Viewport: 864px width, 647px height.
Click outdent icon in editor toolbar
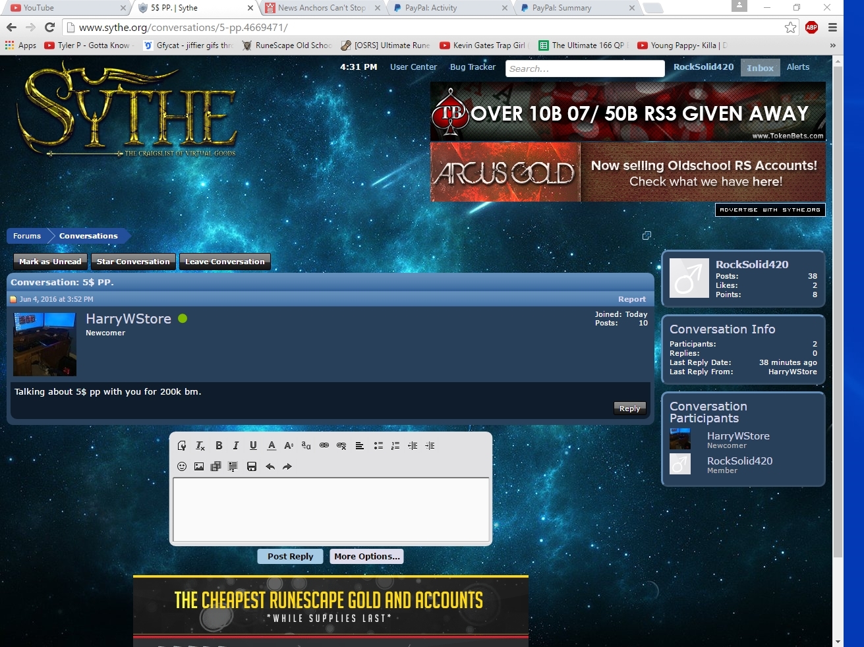click(413, 445)
